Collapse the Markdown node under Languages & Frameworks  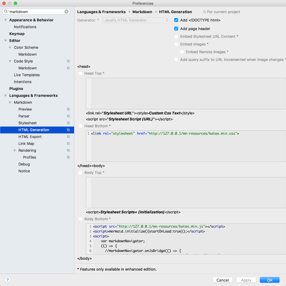coord(10,102)
